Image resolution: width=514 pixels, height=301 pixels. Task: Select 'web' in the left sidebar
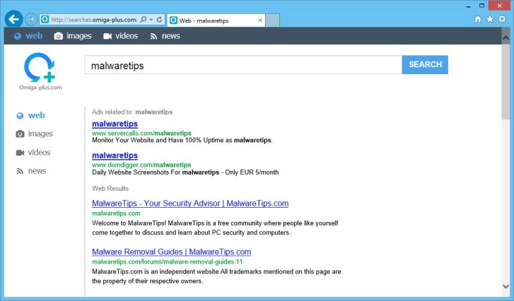click(36, 115)
